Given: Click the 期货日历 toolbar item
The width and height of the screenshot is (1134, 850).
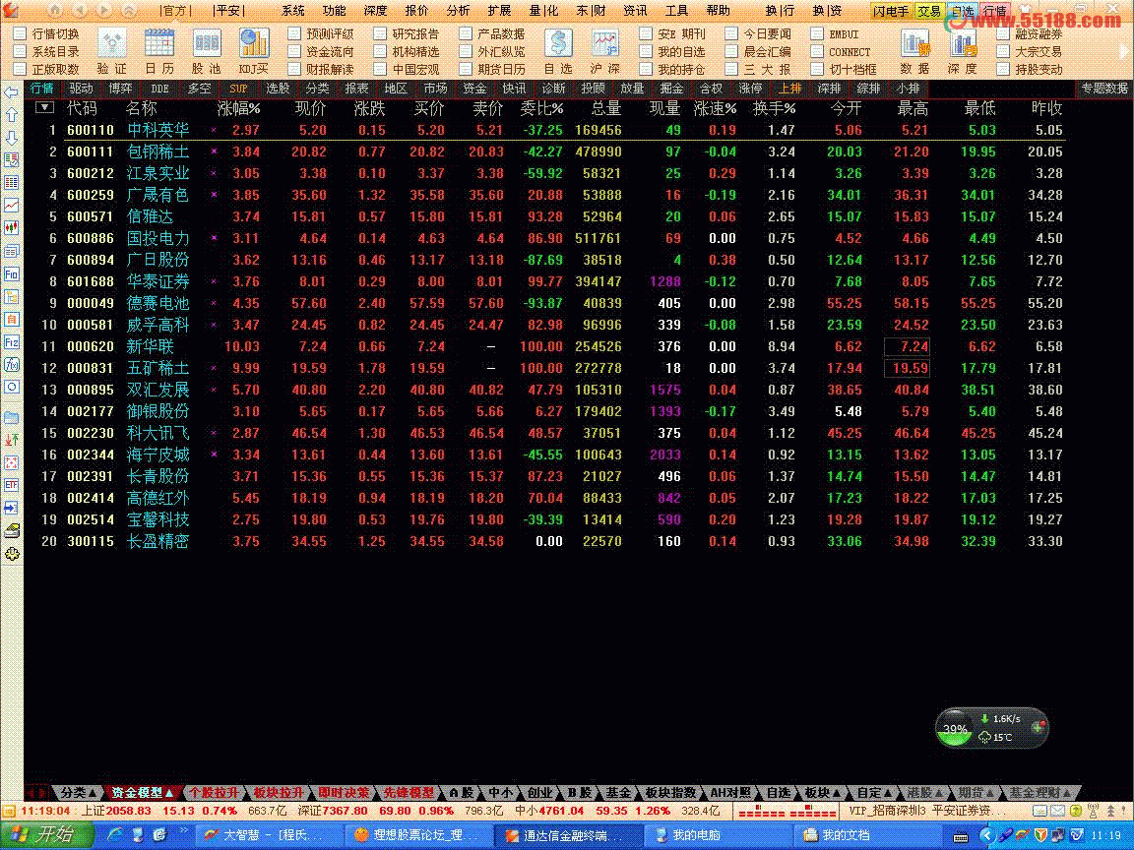Looking at the screenshot, I should (x=492, y=70).
